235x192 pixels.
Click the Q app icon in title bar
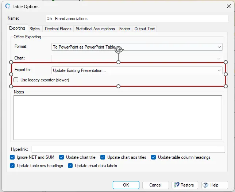tap(7, 6)
